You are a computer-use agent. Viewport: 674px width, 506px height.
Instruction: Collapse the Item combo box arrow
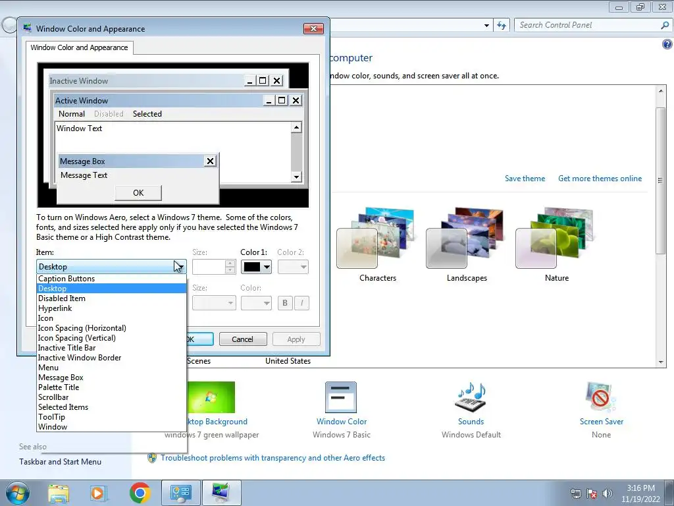[180, 267]
